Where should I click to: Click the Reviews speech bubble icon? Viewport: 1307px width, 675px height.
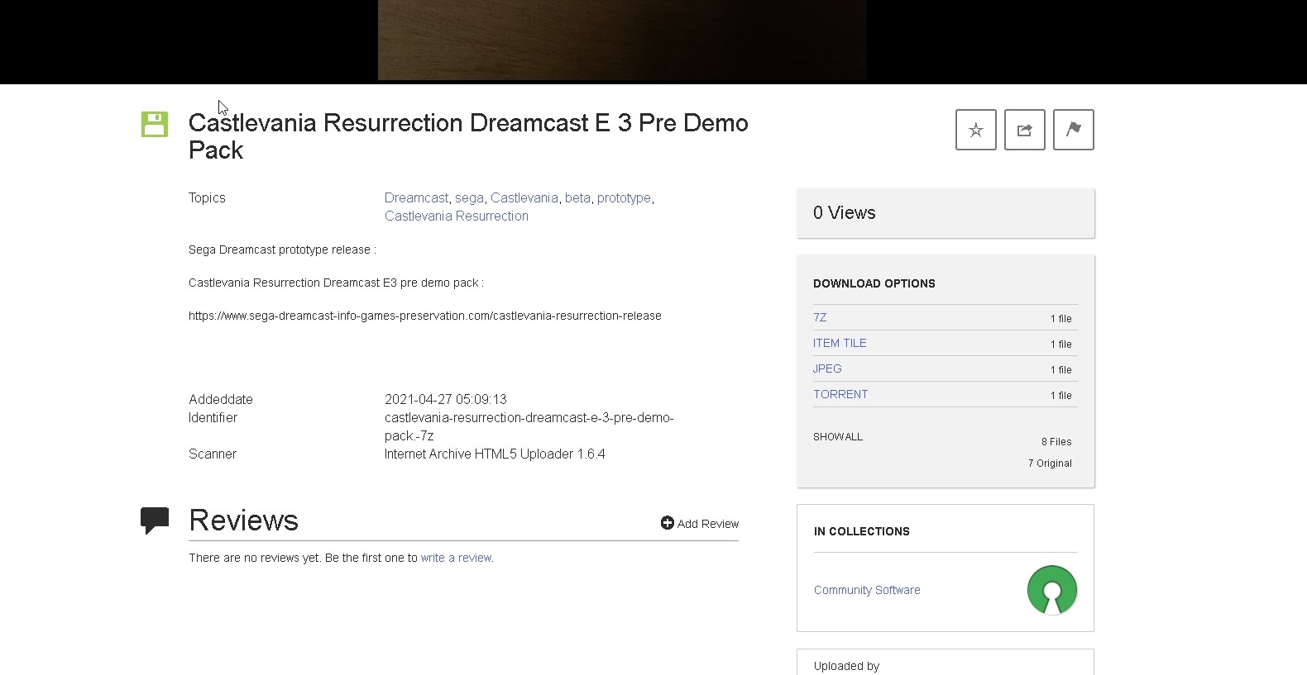coord(155,521)
